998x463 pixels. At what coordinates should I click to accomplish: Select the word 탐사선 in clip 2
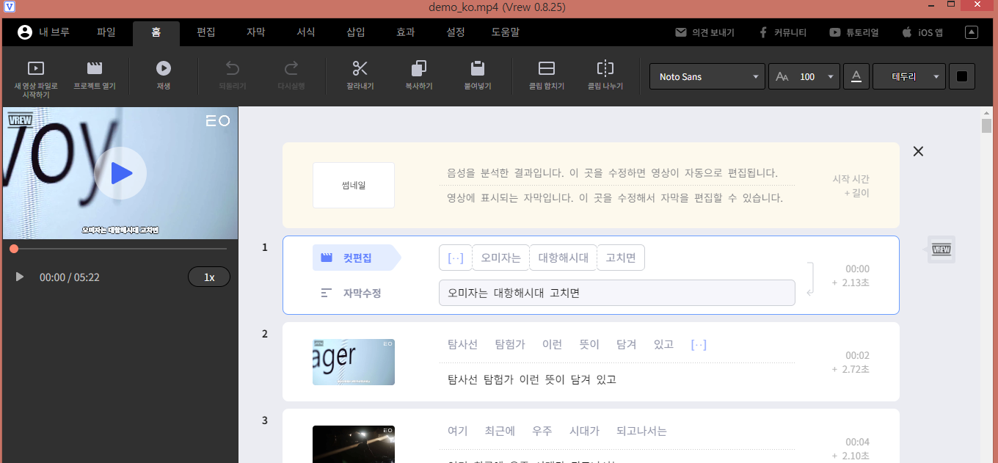coord(462,344)
